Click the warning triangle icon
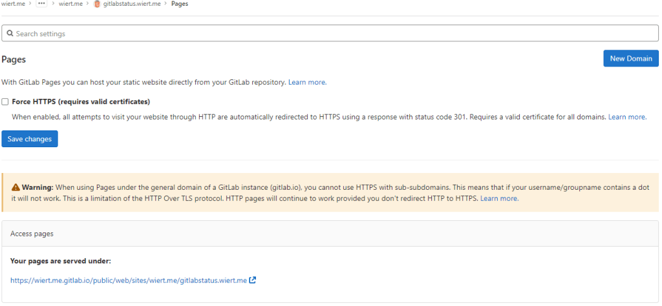This screenshot has height=306, width=662. pos(16,187)
